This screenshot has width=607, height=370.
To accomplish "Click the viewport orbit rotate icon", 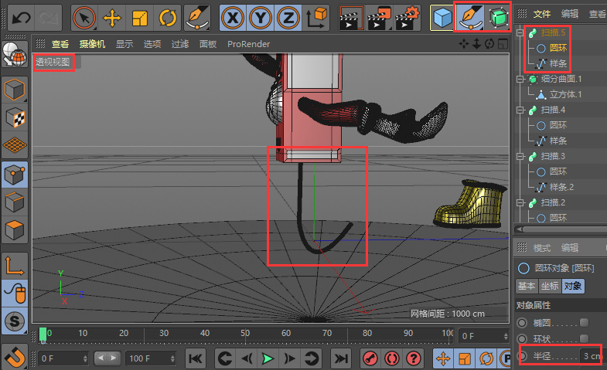I will 489,44.
